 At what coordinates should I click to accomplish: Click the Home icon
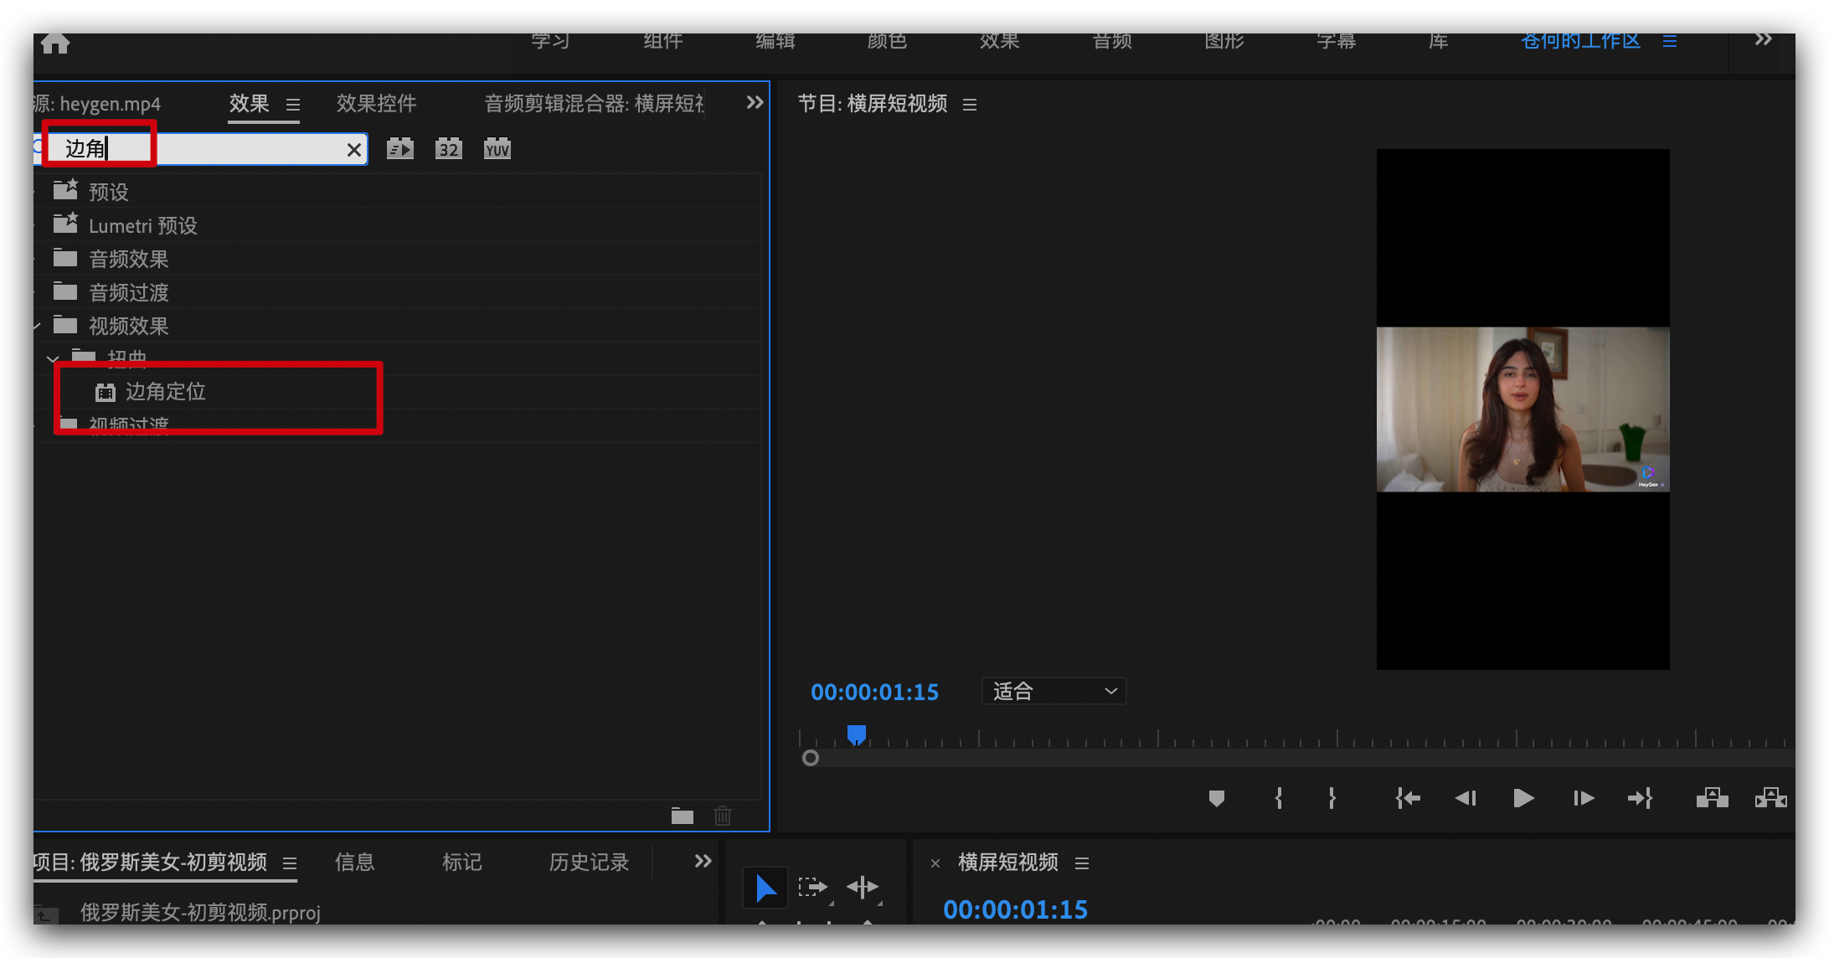[55, 43]
